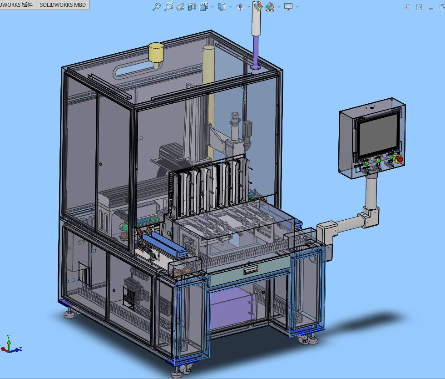Minimize the document window
The image size is (445, 379).
[431, 8]
